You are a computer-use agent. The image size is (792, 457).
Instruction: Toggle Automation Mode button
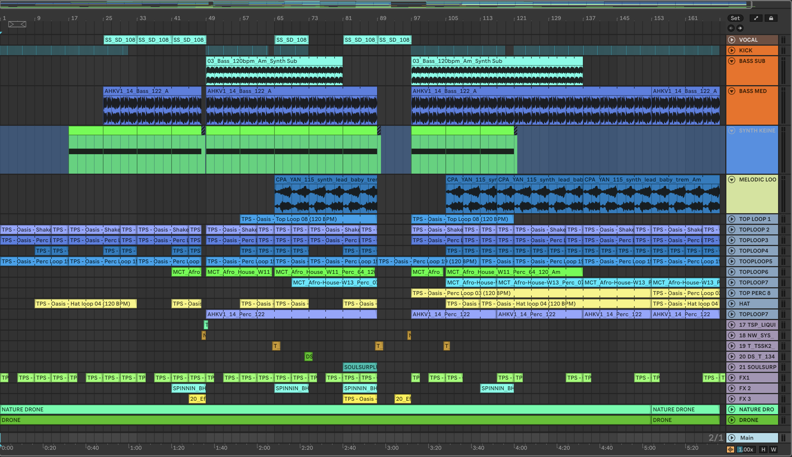(756, 18)
